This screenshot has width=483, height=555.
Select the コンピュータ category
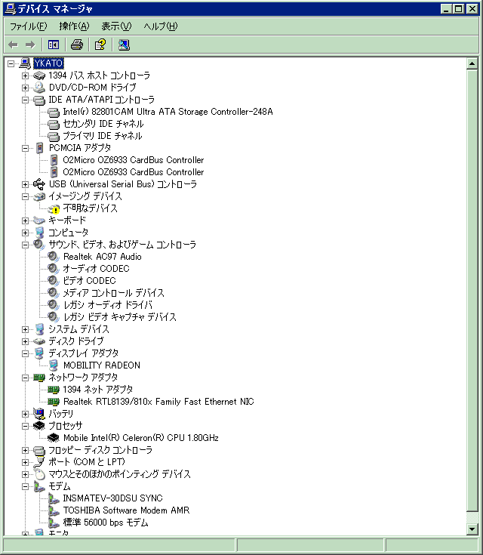coord(68,233)
